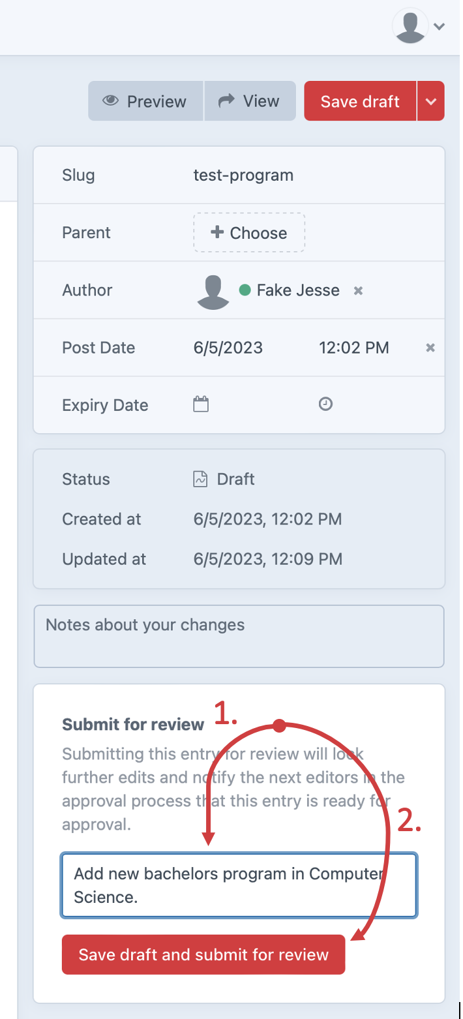Click the user account avatar icon

pos(411,26)
